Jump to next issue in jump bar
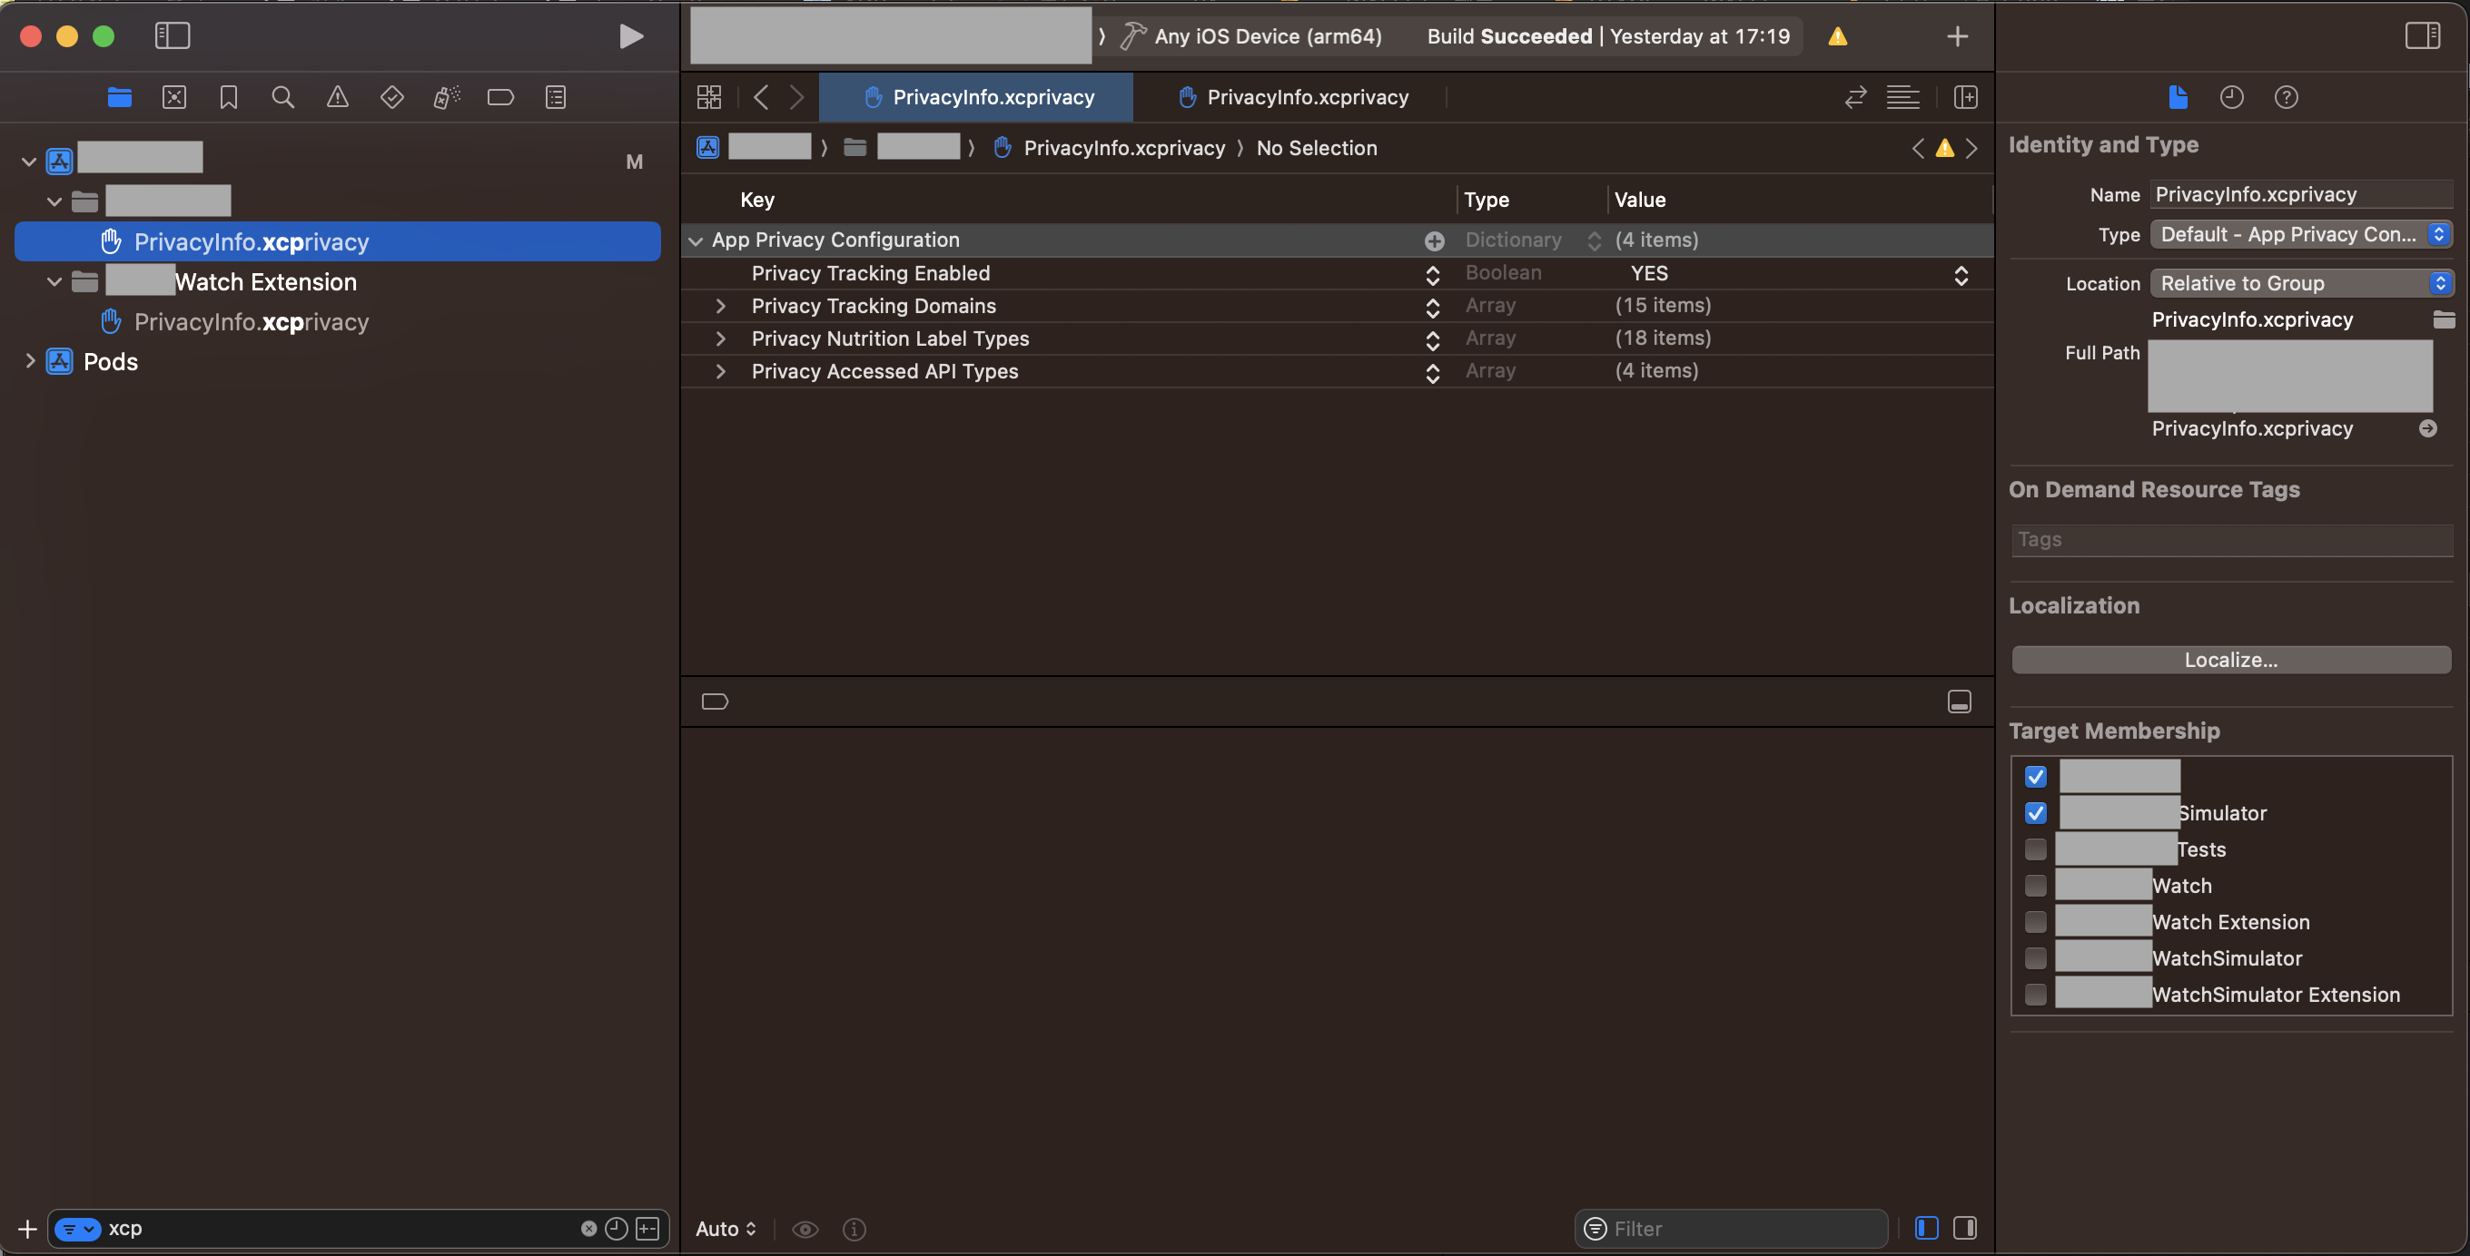 click(x=1971, y=149)
